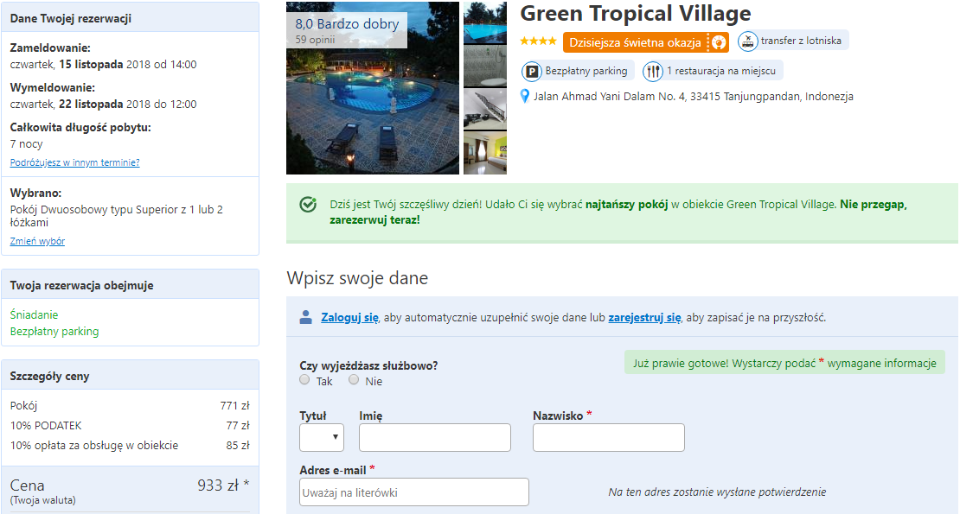The height and width of the screenshot is (514, 960).
Task: Click the restaurant fork and knife icon
Action: tap(653, 72)
